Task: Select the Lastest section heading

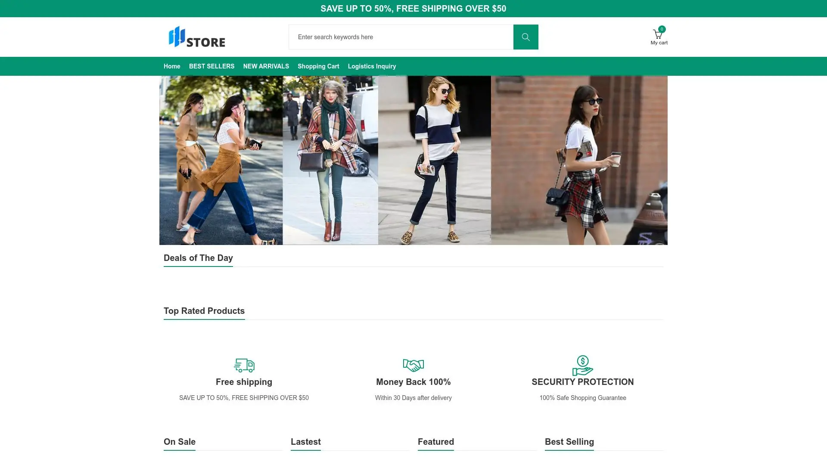Action: coord(305,442)
